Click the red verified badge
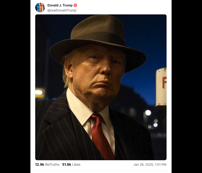The image size is (202, 173). click(75, 5)
